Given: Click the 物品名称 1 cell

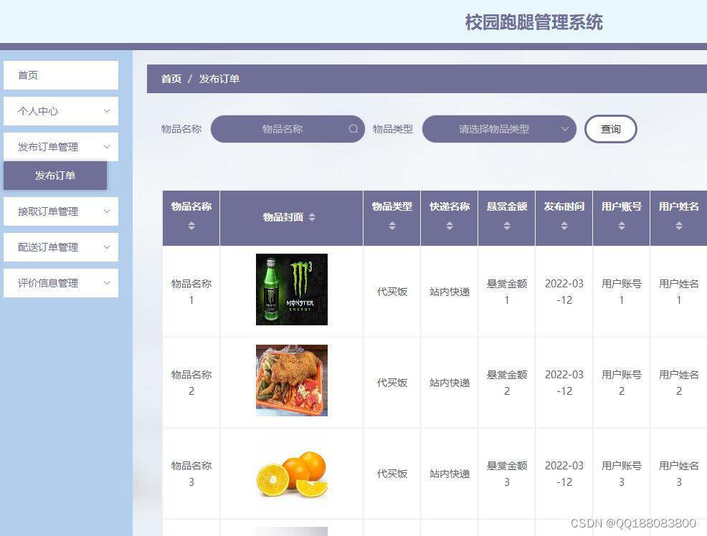Looking at the screenshot, I should [x=191, y=292].
